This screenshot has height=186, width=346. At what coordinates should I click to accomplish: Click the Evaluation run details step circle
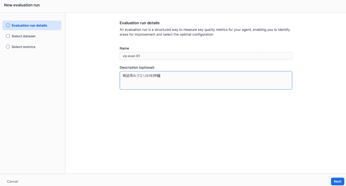(x=8, y=25)
